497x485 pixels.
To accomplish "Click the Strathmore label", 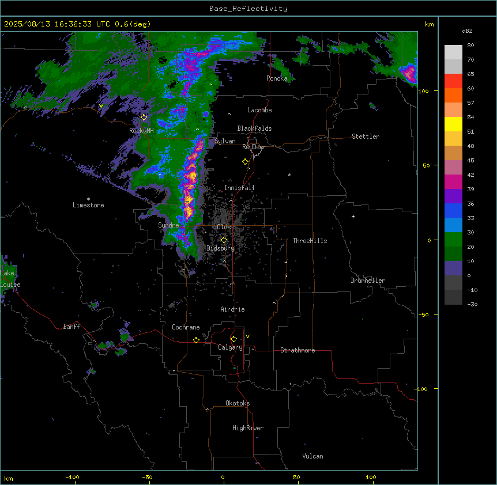I will point(298,350).
